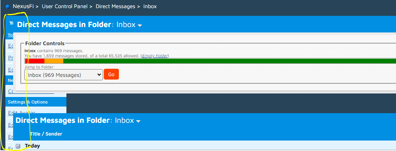Collapse the Today message group
The image size is (396, 151).
[x=18, y=146]
